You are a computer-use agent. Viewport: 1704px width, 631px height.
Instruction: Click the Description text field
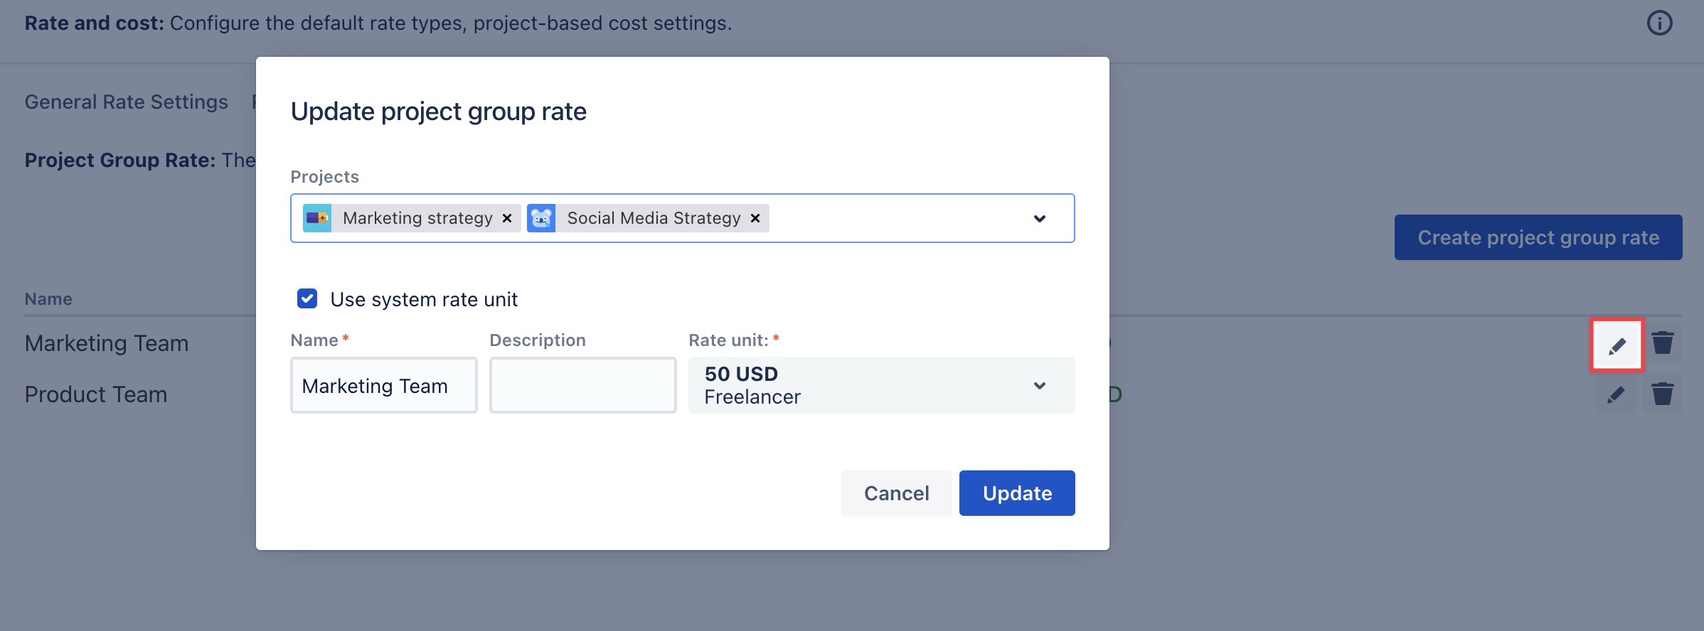(582, 385)
